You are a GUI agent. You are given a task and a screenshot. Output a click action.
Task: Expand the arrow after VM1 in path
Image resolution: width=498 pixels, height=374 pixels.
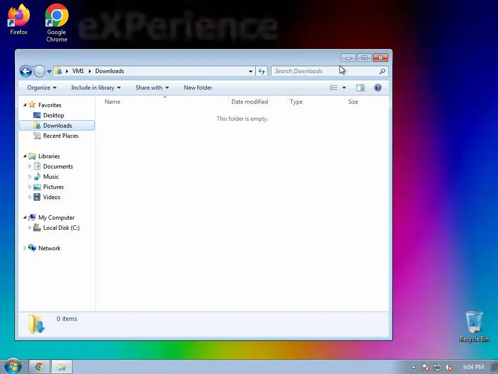(89, 71)
